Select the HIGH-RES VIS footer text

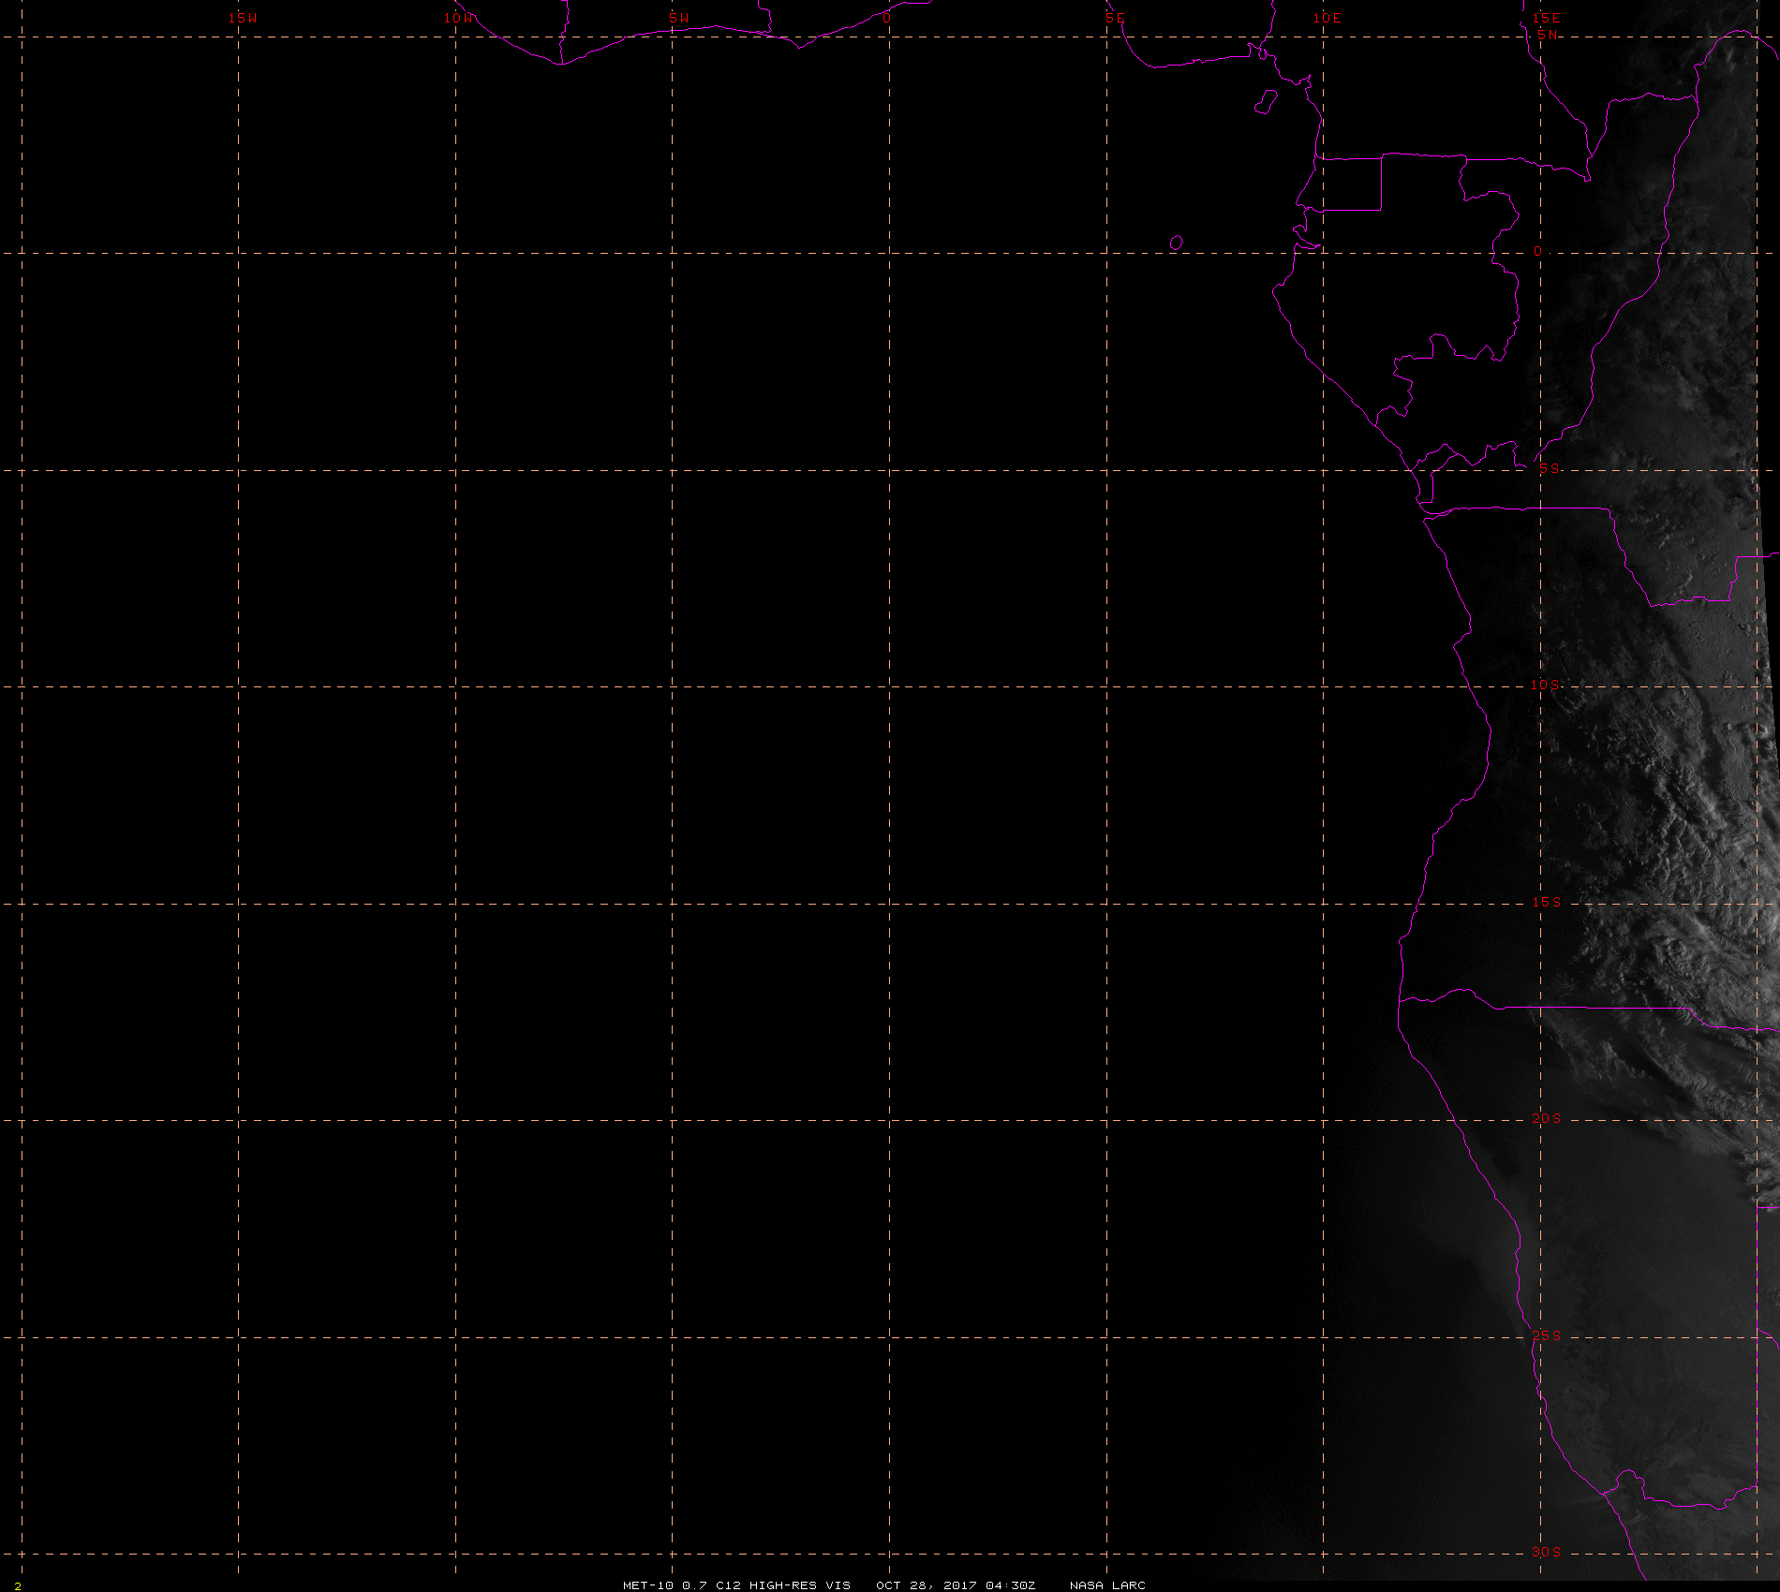coord(800,1585)
